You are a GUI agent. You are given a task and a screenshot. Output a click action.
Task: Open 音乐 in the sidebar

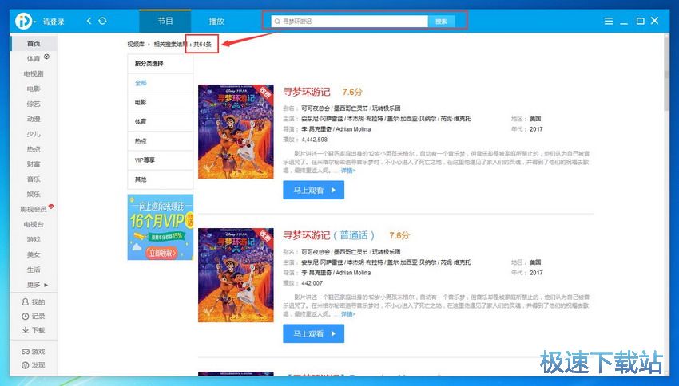(34, 179)
